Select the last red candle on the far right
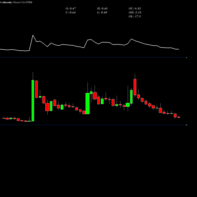The image size is (197, 197). click(179, 117)
